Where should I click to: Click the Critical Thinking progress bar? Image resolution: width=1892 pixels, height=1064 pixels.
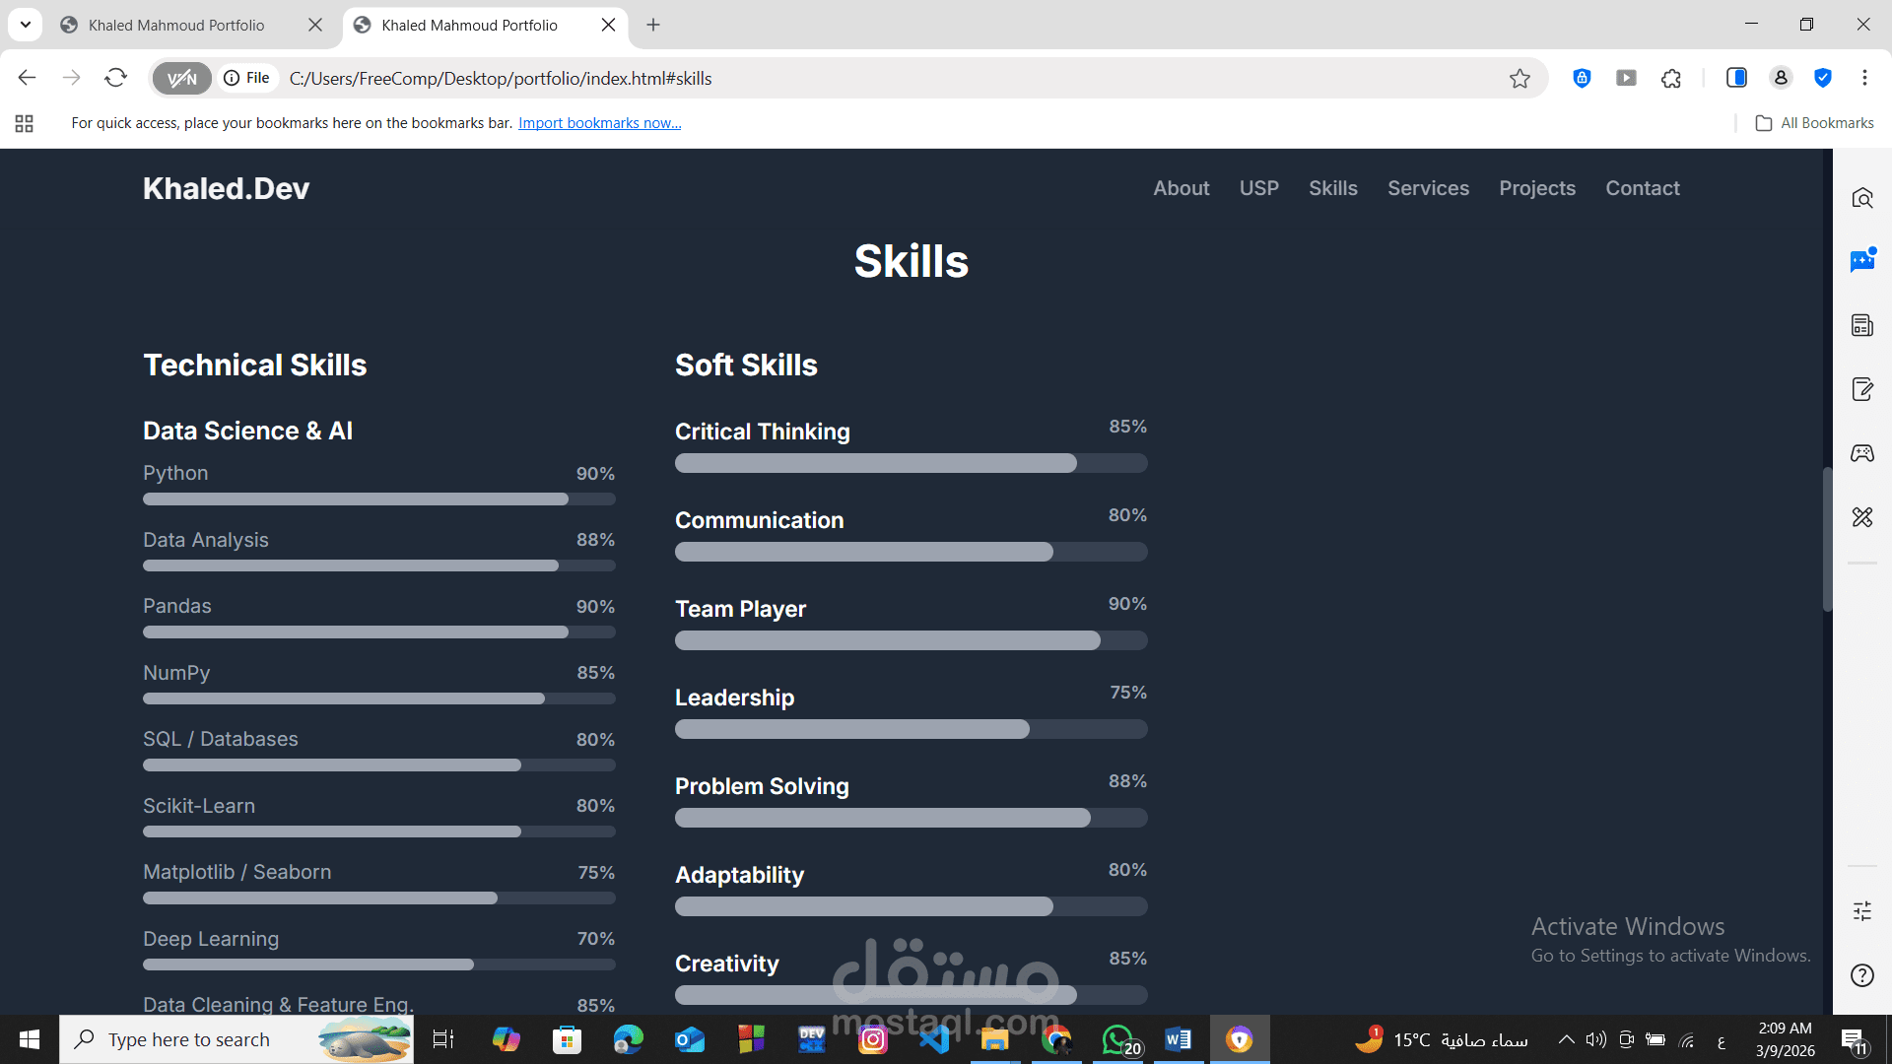[x=911, y=463]
